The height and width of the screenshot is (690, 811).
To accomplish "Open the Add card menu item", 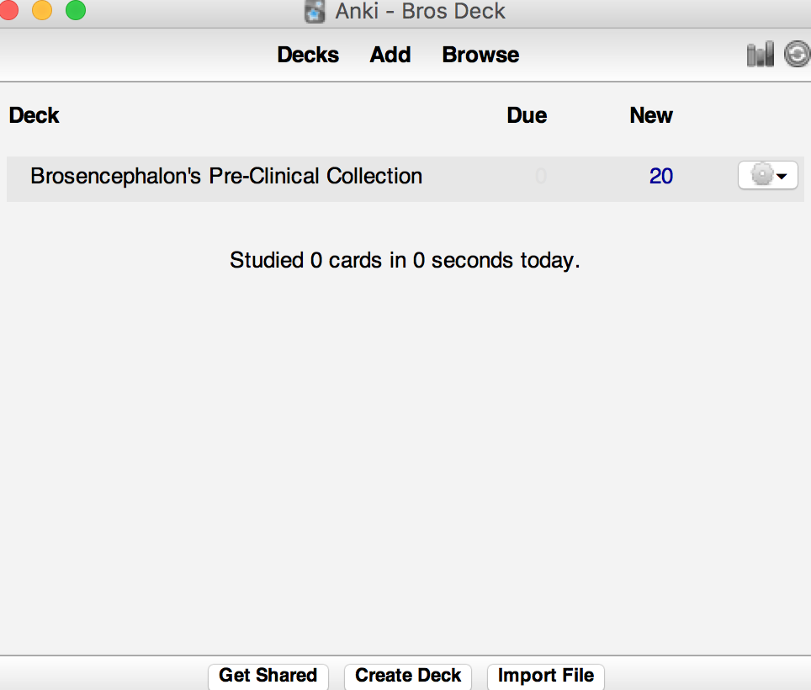I will pos(390,55).
